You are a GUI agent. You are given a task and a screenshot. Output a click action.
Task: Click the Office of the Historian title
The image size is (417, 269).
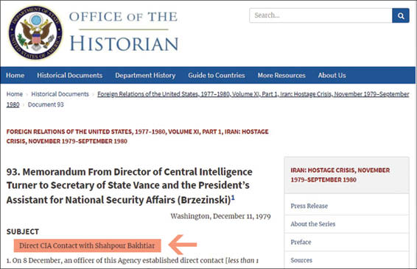coord(124,32)
